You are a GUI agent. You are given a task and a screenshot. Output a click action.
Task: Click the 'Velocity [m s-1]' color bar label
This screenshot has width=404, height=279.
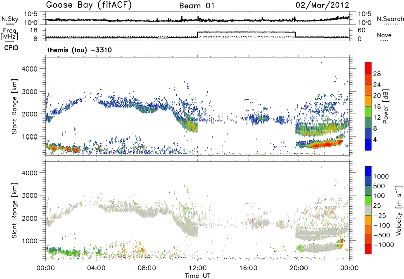(399, 210)
